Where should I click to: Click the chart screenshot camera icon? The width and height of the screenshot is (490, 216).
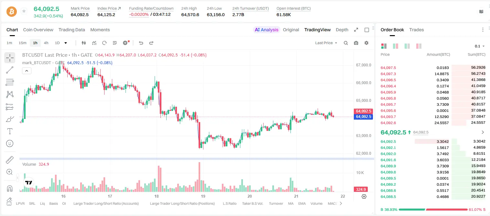coord(356,43)
